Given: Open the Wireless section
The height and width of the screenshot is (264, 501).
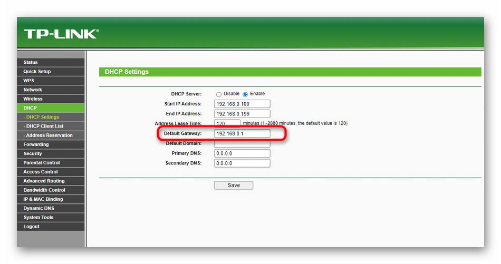Looking at the screenshot, I should click(x=51, y=99).
